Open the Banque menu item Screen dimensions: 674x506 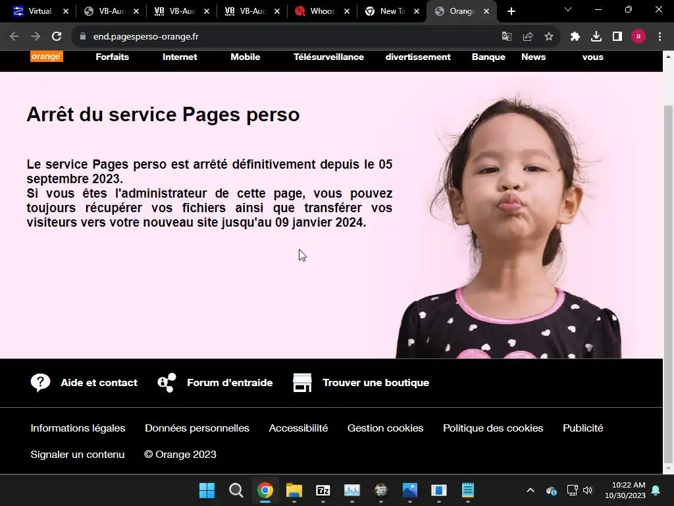(488, 57)
